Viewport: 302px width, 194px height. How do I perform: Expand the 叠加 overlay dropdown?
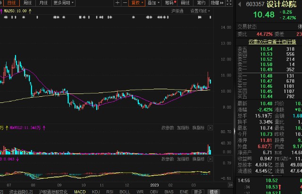coord(153,3)
